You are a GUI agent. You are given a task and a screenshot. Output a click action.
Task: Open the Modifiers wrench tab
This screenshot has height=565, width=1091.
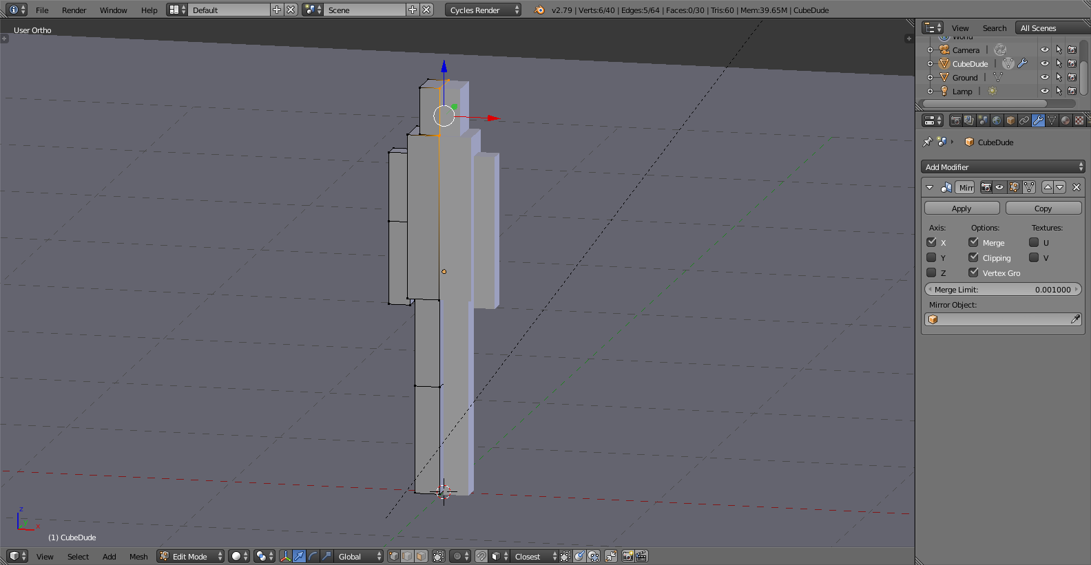coord(1038,120)
